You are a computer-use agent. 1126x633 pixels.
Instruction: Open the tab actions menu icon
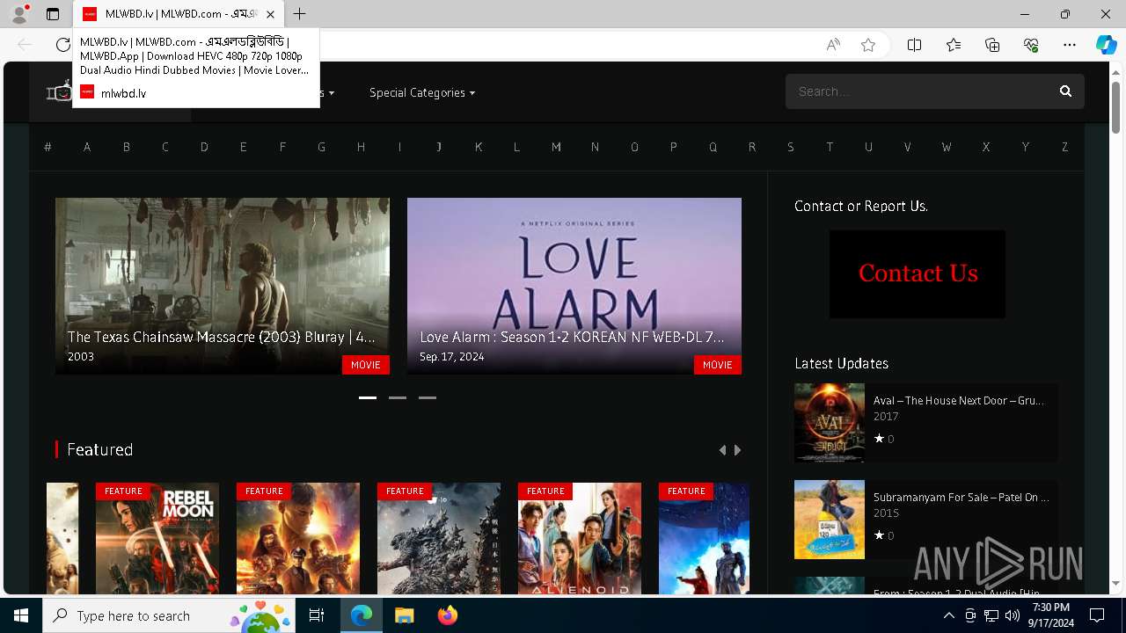pos(53,14)
